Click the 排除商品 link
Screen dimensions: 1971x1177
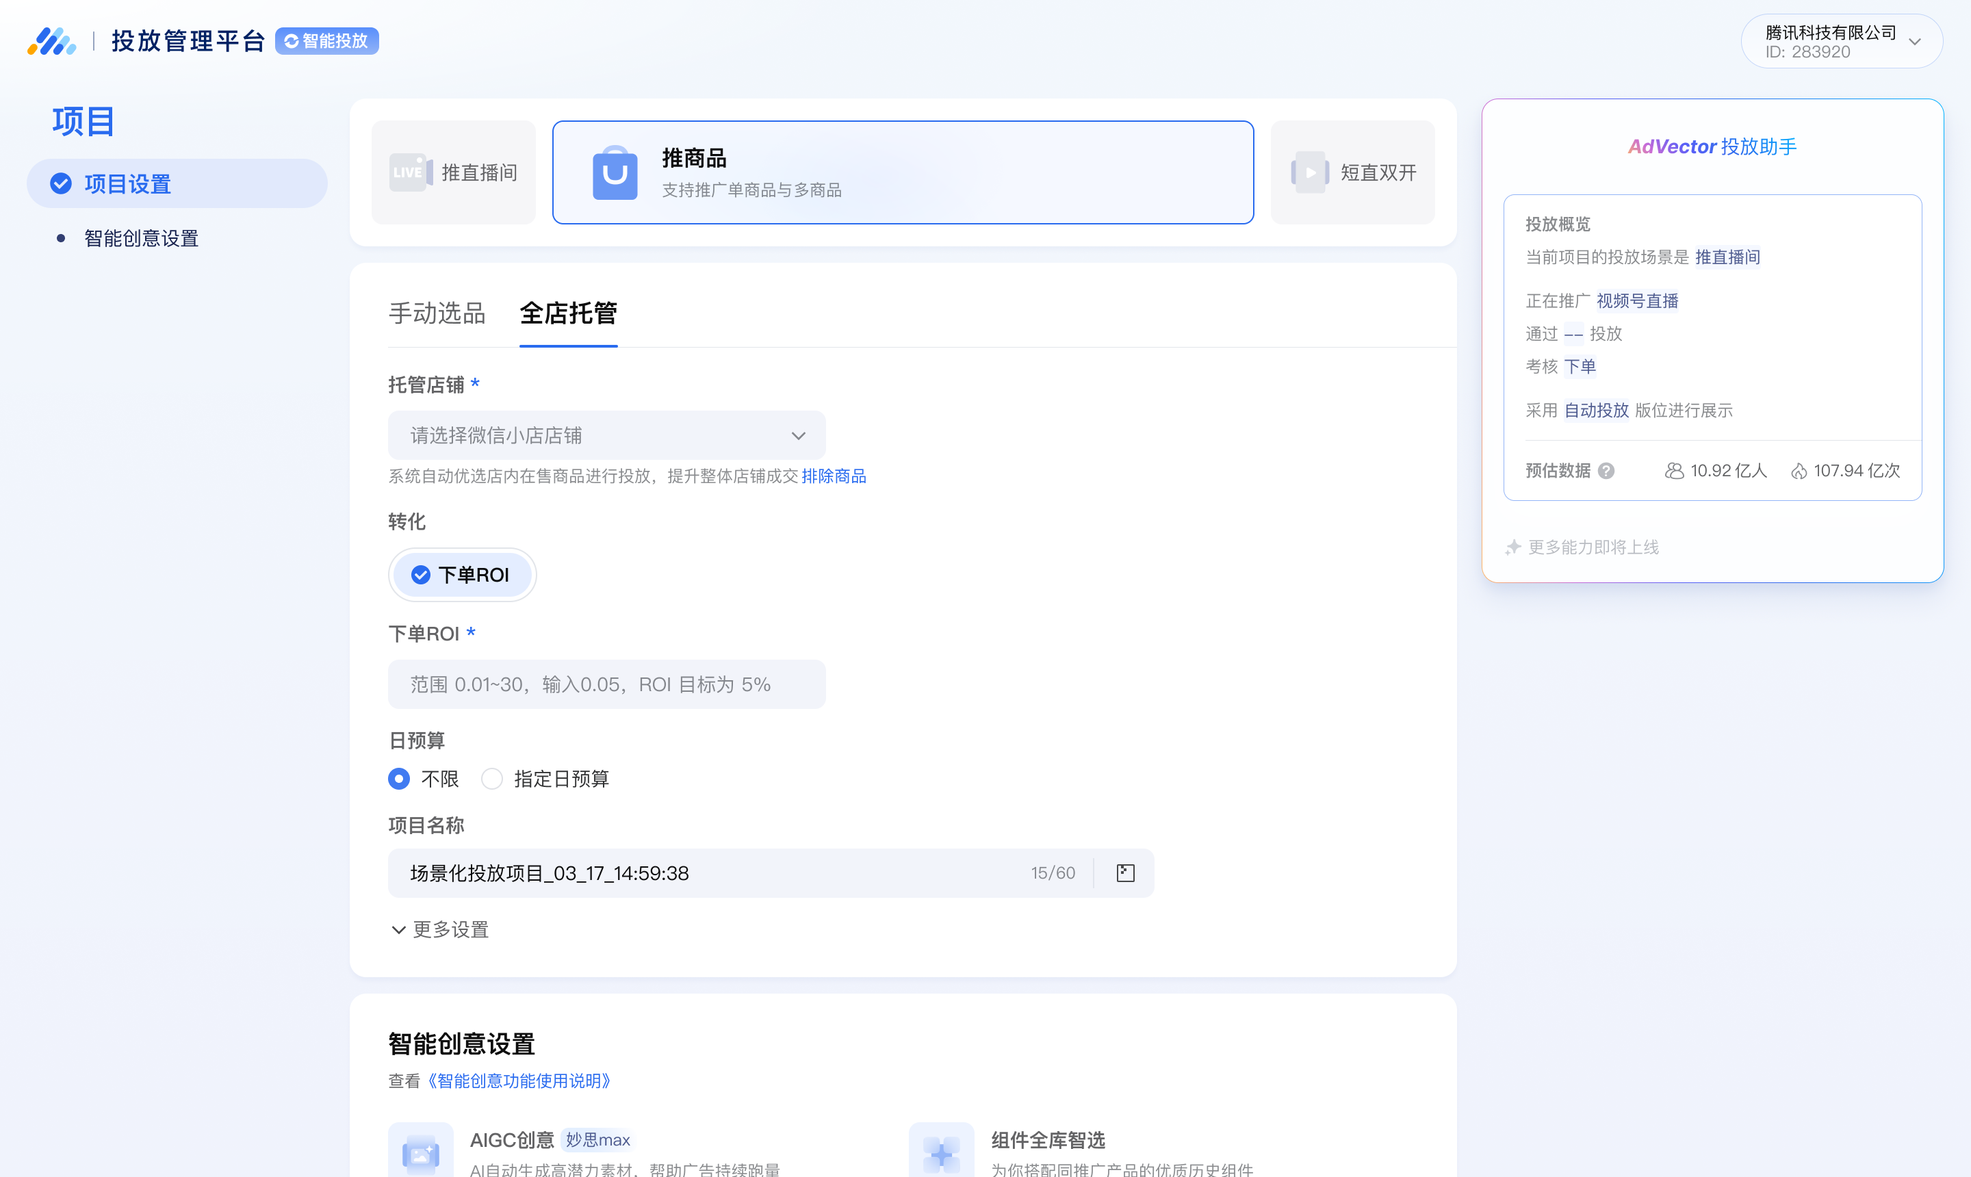(x=834, y=476)
